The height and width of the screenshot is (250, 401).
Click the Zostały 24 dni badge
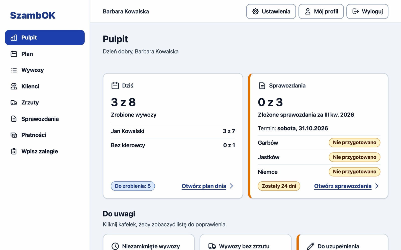279,186
